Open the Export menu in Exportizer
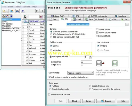132x106 pixels. (x=11, y=7)
